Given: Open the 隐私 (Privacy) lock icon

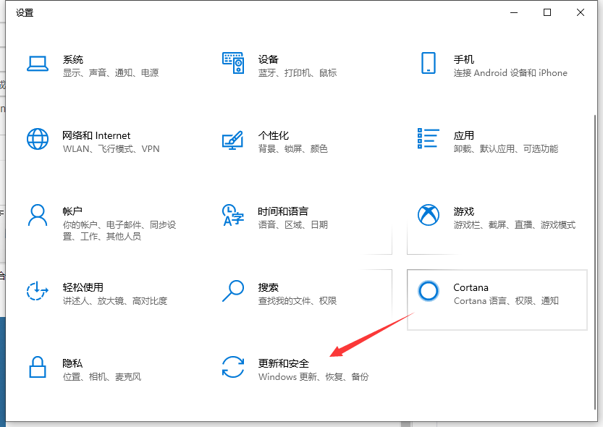Looking at the screenshot, I should point(38,368).
